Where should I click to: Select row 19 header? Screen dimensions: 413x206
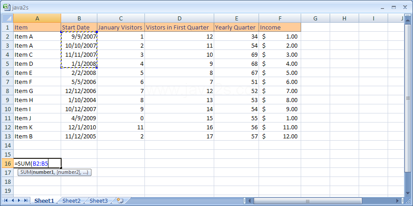(8, 191)
